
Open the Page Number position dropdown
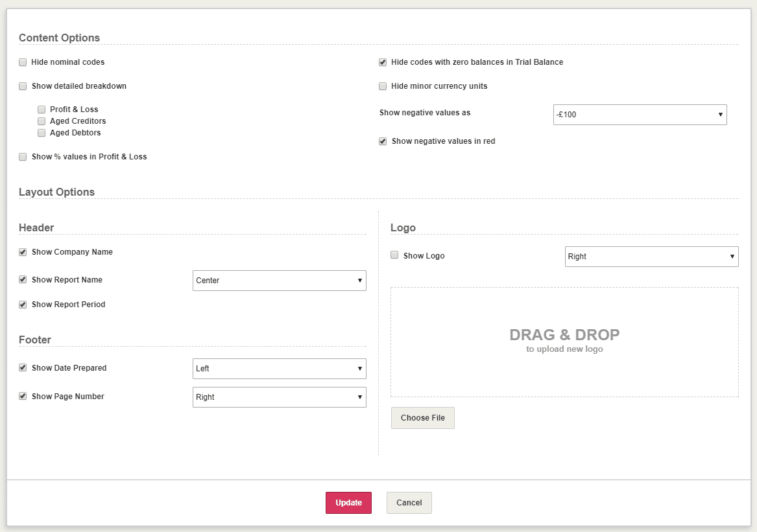[x=279, y=397]
